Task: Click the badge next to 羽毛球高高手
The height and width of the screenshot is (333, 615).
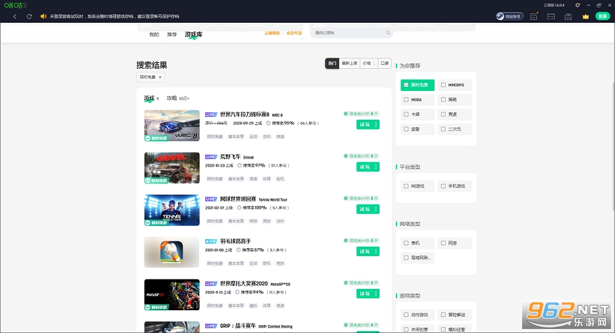Action: pos(211,241)
